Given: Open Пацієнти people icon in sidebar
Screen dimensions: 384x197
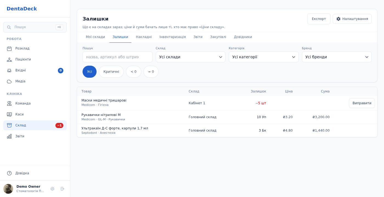Looking at the screenshot, I should [9, 59].
